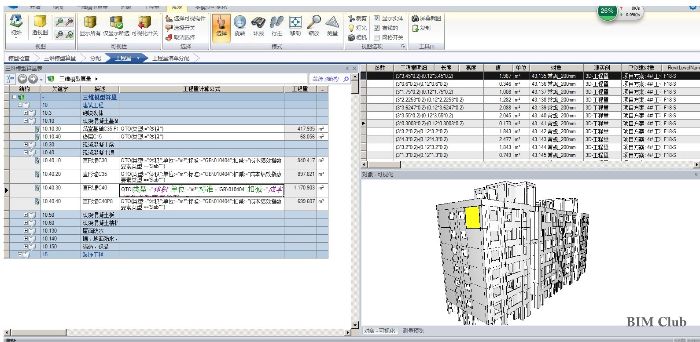Open the 视图选项 group dialog launcher
Screen dimensions: 700x342
tap(402, 46)
